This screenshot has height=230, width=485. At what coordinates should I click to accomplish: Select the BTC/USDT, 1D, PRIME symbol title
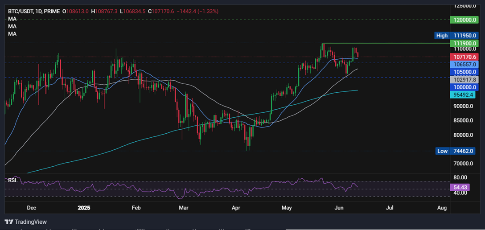click(34, 12)
